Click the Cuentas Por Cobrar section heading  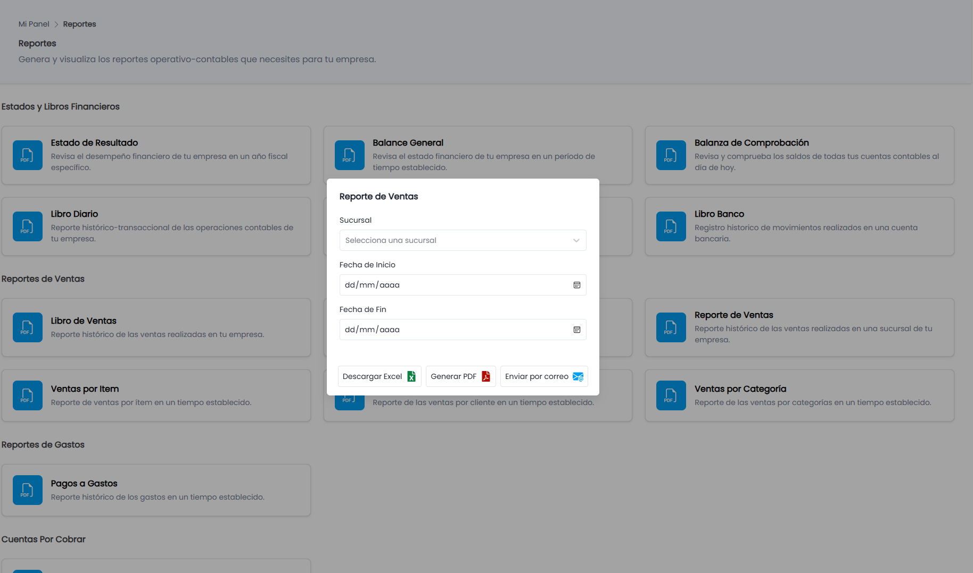pos(44,539)
